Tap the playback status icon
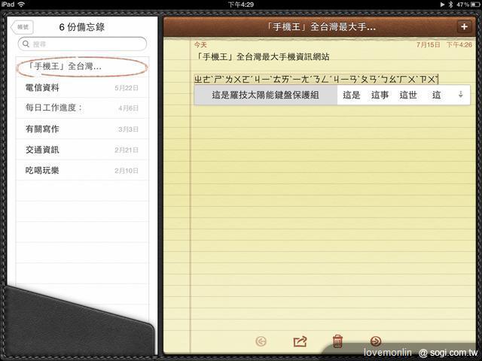Screen dimensions: 482x361 442,5
